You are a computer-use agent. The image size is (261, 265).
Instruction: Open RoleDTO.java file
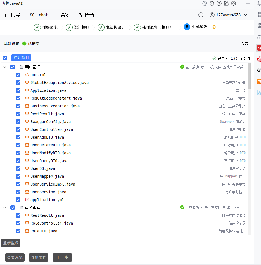tap(44, 231)
